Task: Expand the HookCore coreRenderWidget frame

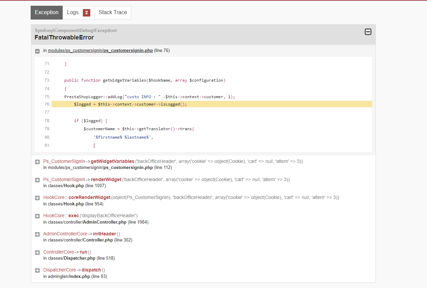Action: tap(37, 198)
